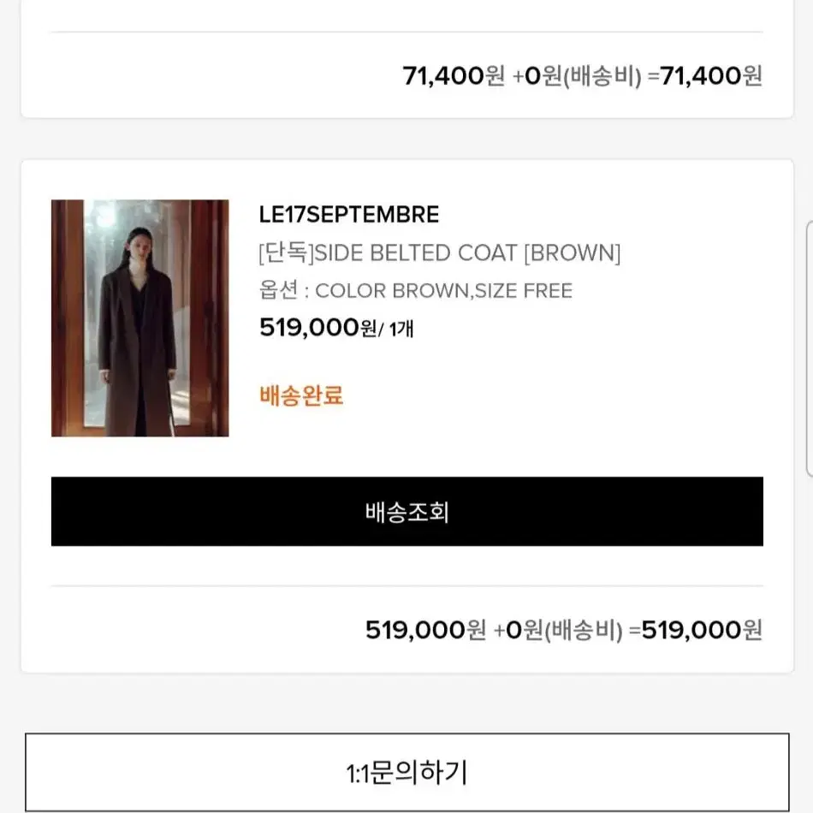Click the 옵션 label before color option
The image size is (813, 813).
click(x=279, y=290)
